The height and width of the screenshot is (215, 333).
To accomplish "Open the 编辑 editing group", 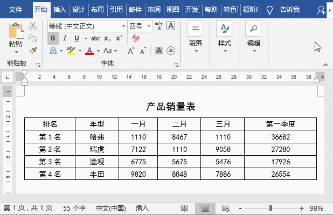I will coord(254,37).
